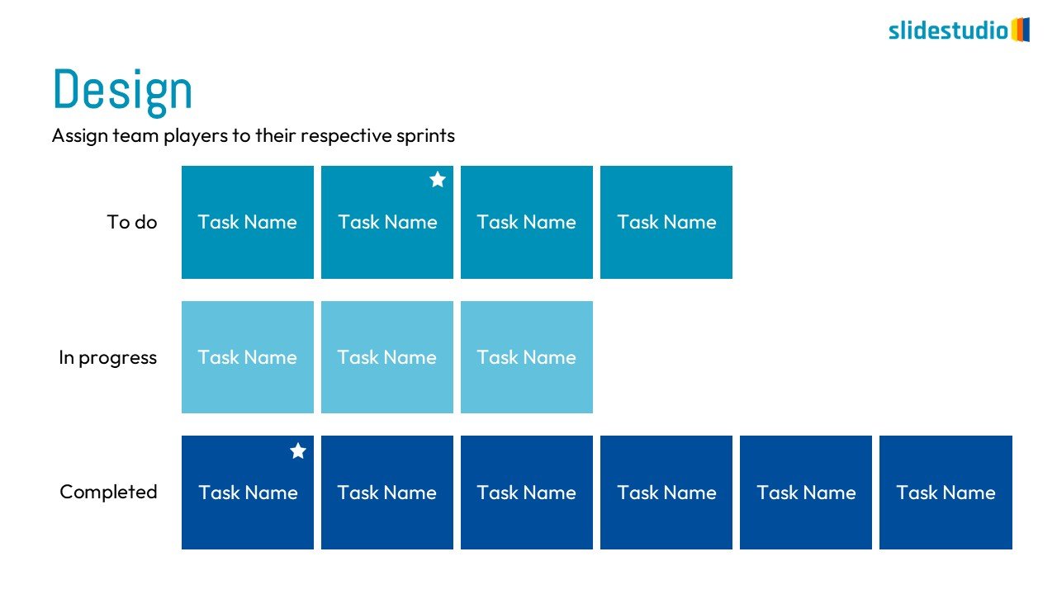Viewport: 1057px width, 594px height.
Task: Select the third In progress task tile
Action: pyautogui.click(x=527, y=357)
